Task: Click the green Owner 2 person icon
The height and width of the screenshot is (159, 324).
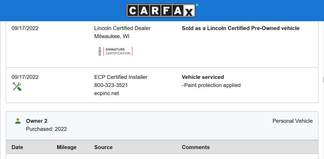Action: coord(18,121)
